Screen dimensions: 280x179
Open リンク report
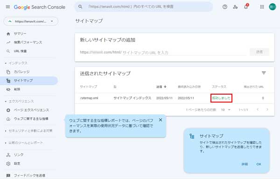click(x=19, y=155)
